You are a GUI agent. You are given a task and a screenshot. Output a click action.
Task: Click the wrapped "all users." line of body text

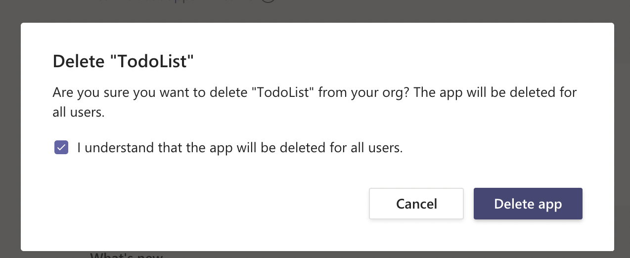[79, 112]
